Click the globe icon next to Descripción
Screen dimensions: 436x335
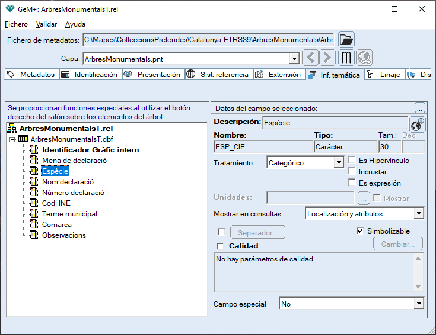click(417, 124)
